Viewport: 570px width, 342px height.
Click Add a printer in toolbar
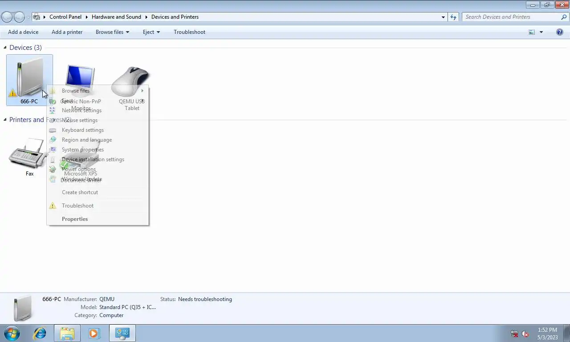(x=67, y=32)
